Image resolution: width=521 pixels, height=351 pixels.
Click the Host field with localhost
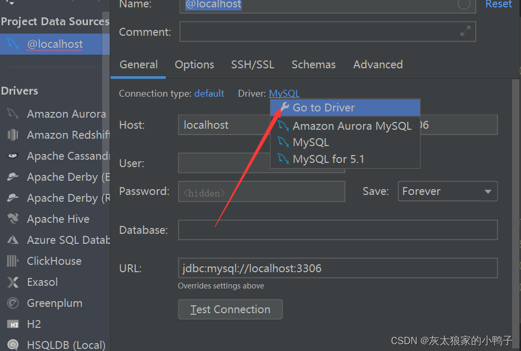(x=224, y=125)
